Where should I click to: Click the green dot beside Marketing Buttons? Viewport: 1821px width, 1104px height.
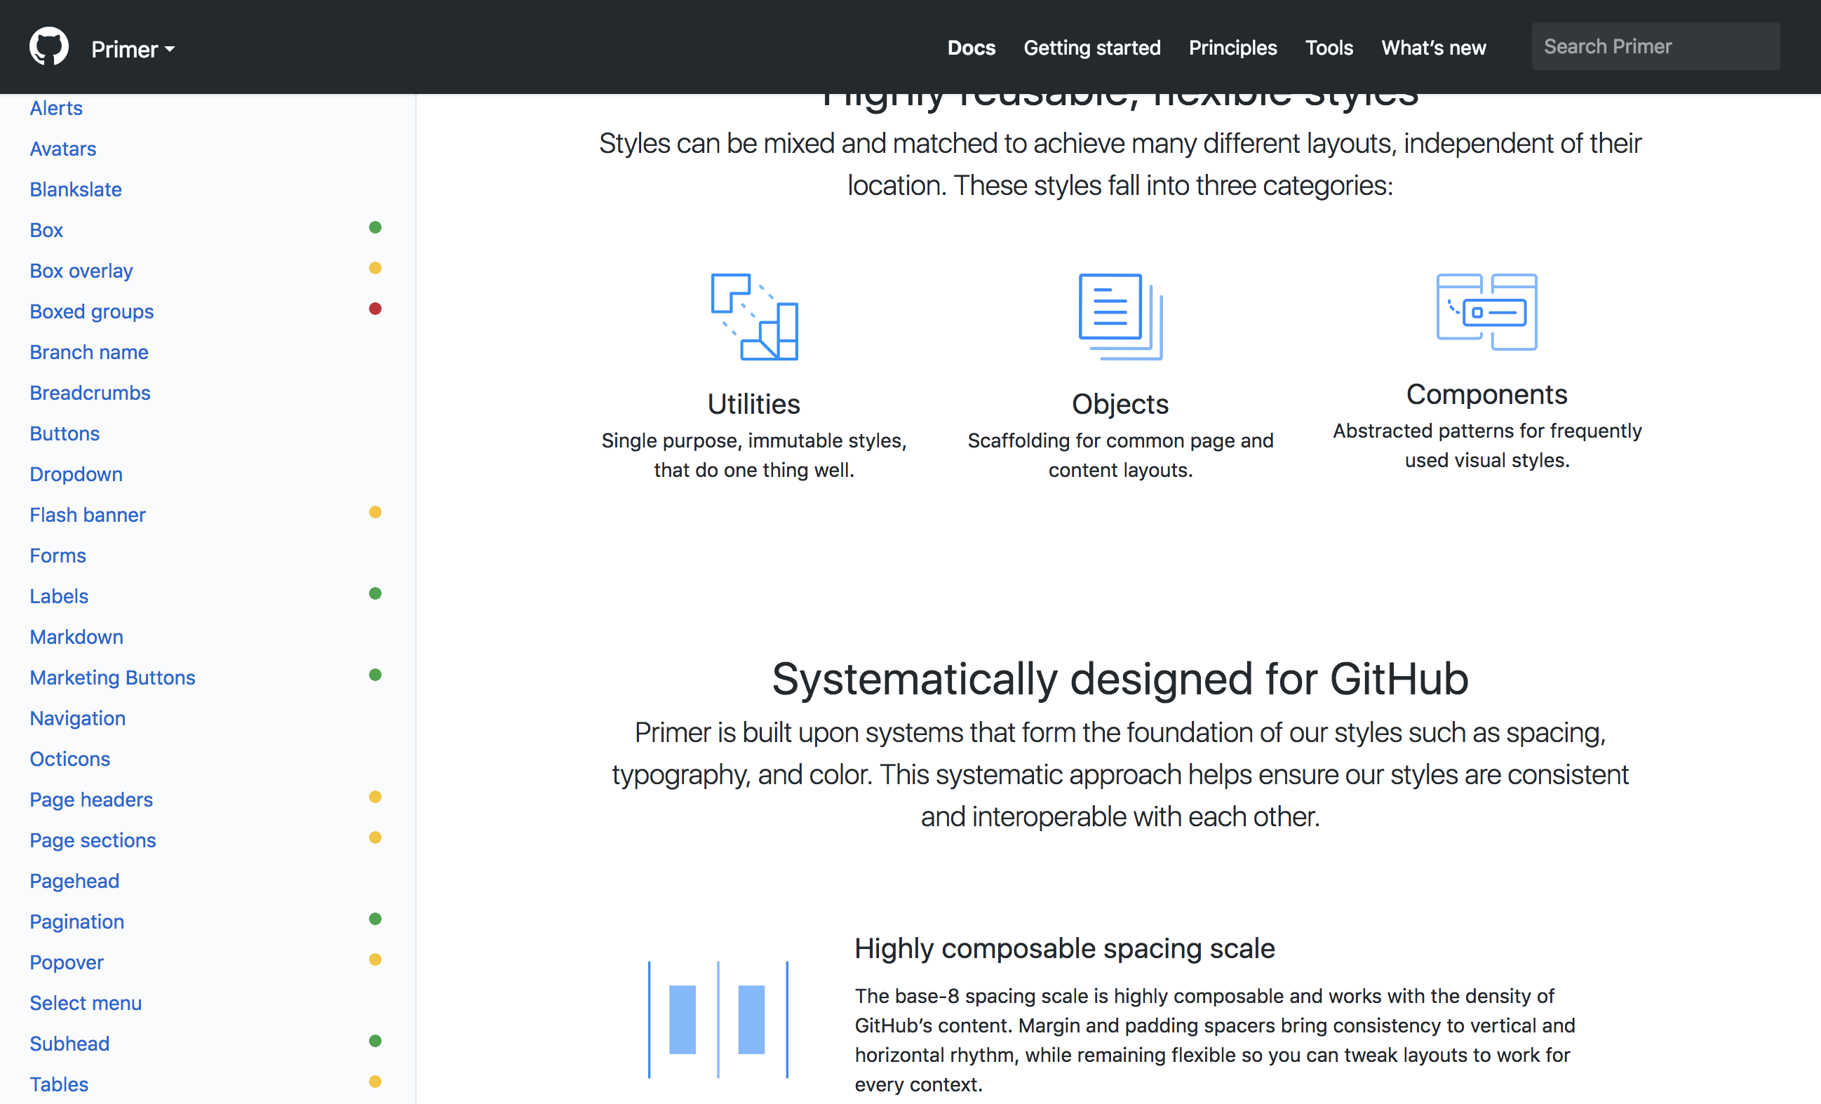pos(376,675)
